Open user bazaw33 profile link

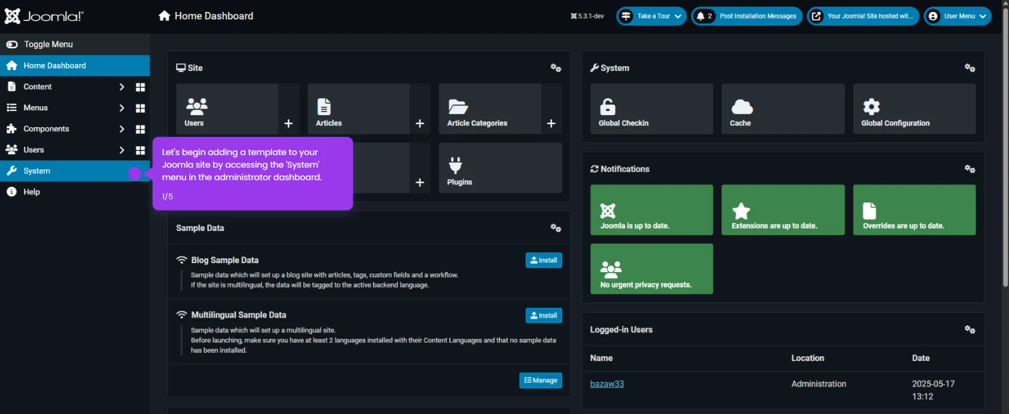(607, 384)
